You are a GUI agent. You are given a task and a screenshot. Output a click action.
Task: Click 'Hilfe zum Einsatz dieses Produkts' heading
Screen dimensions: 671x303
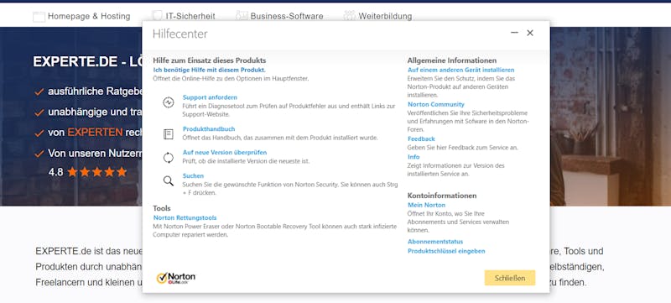(209, 60)
